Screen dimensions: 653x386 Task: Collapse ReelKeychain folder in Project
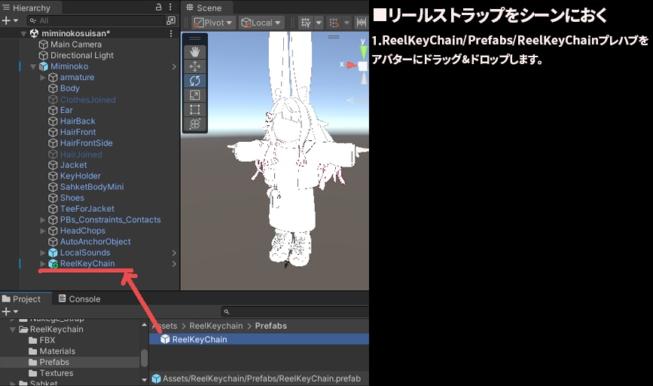point(13,329)
